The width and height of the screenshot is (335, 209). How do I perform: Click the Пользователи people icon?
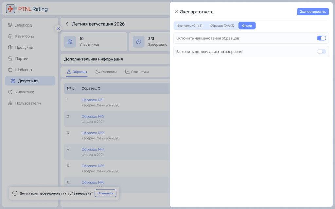(x=10, y=103)
